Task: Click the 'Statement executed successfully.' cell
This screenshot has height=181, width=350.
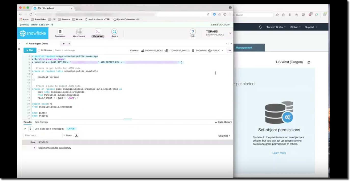Action: click(x=55, y=148)
